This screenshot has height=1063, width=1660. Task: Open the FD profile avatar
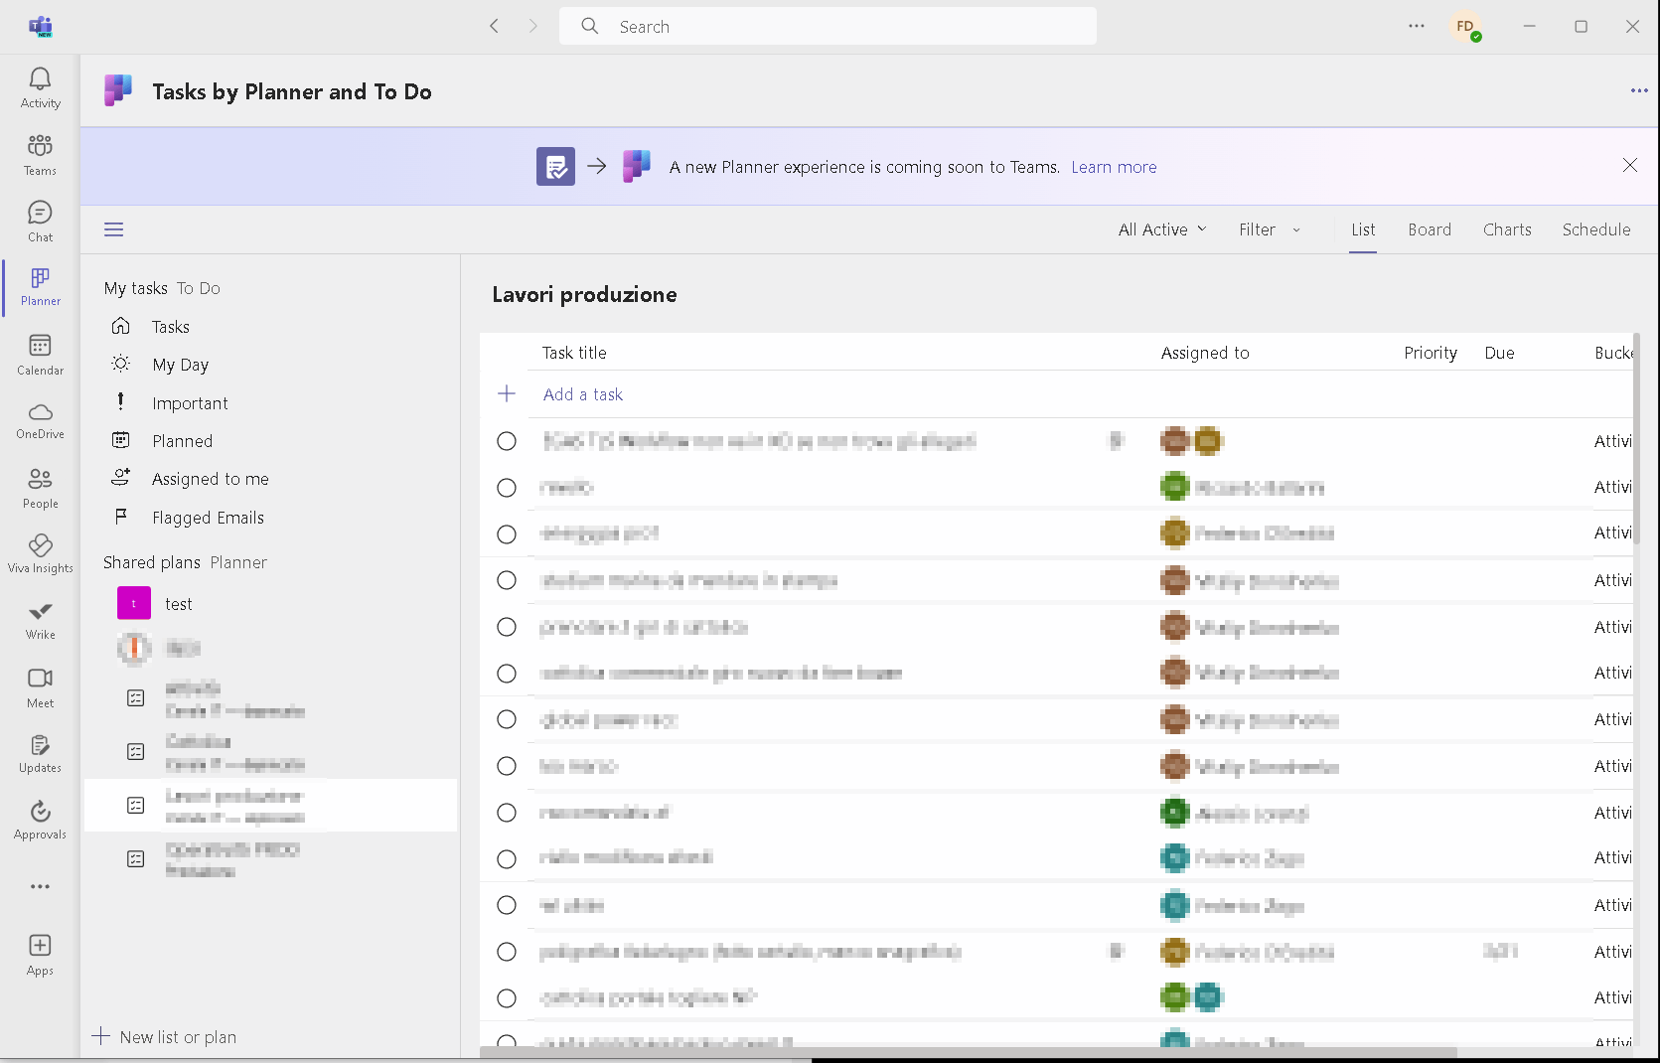(x=1466, y=27)
